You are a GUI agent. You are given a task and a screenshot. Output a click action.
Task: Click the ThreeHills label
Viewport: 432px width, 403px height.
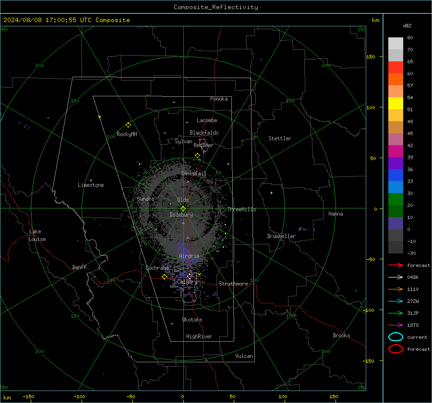[x=241, y=209]
